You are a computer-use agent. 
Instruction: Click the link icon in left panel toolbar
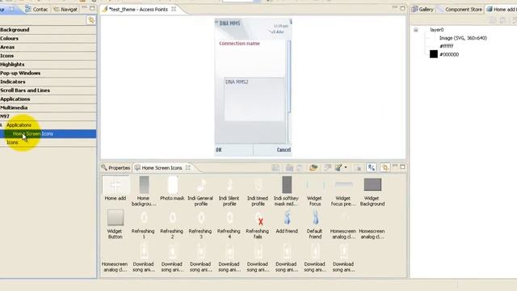[91, 20]
